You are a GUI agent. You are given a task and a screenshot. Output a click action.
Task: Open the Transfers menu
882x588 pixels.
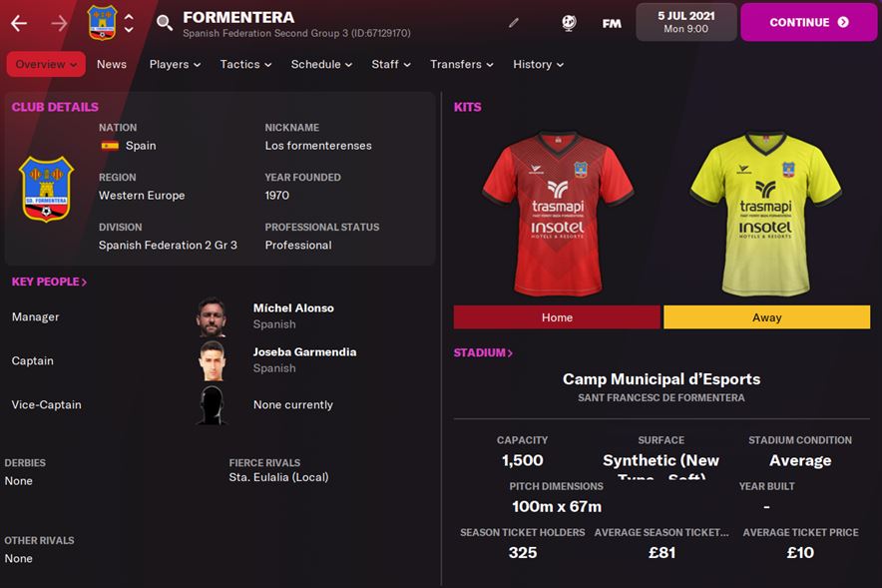[462, 64]
